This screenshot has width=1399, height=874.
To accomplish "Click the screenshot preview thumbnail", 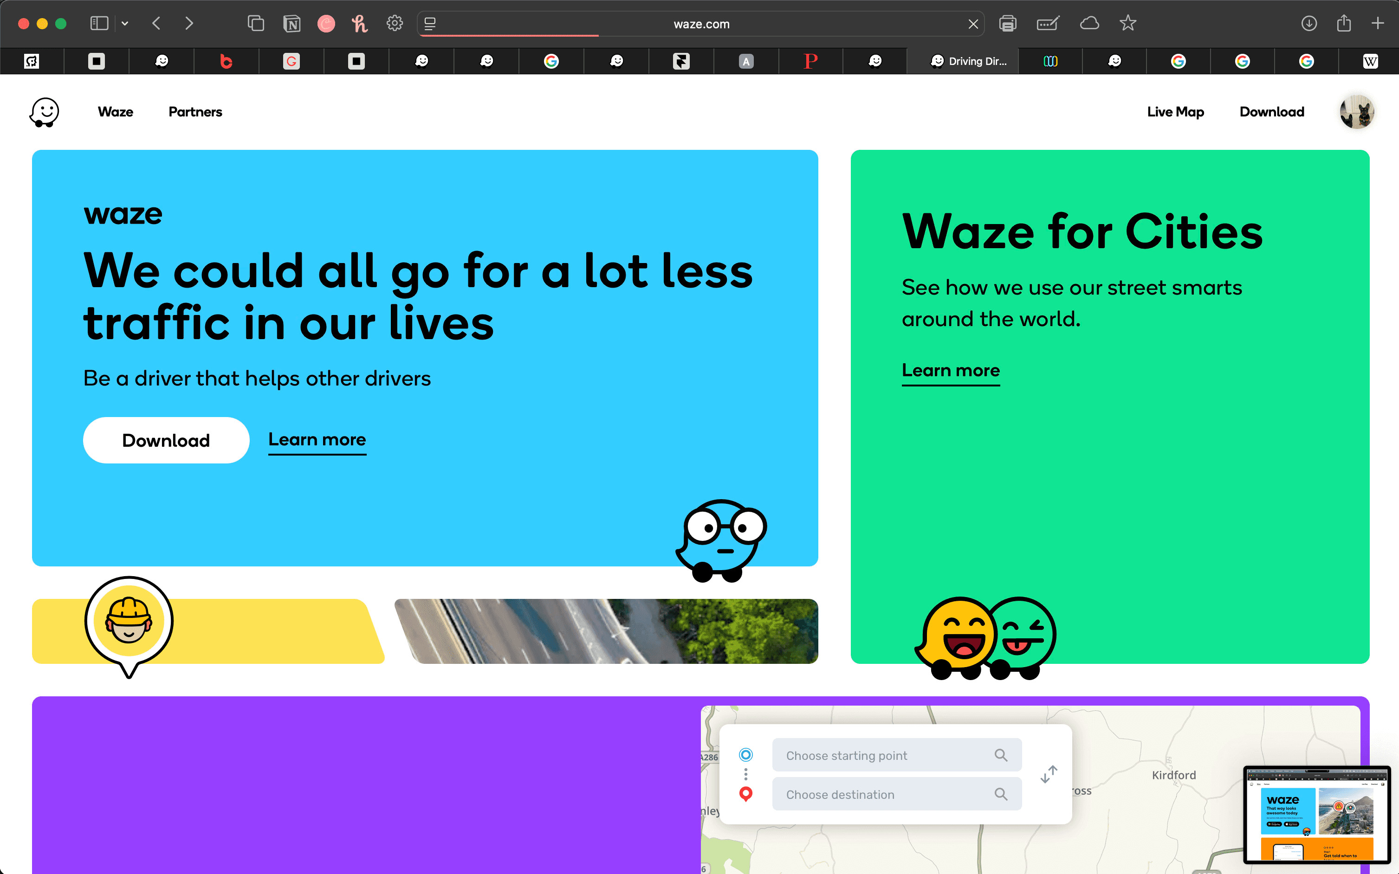I will point(1316,814).
